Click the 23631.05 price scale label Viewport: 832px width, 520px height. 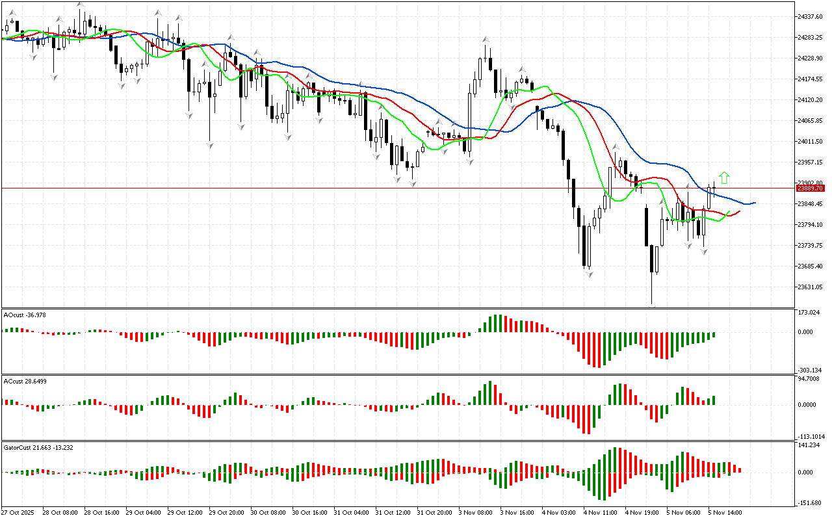pos(810,287)
